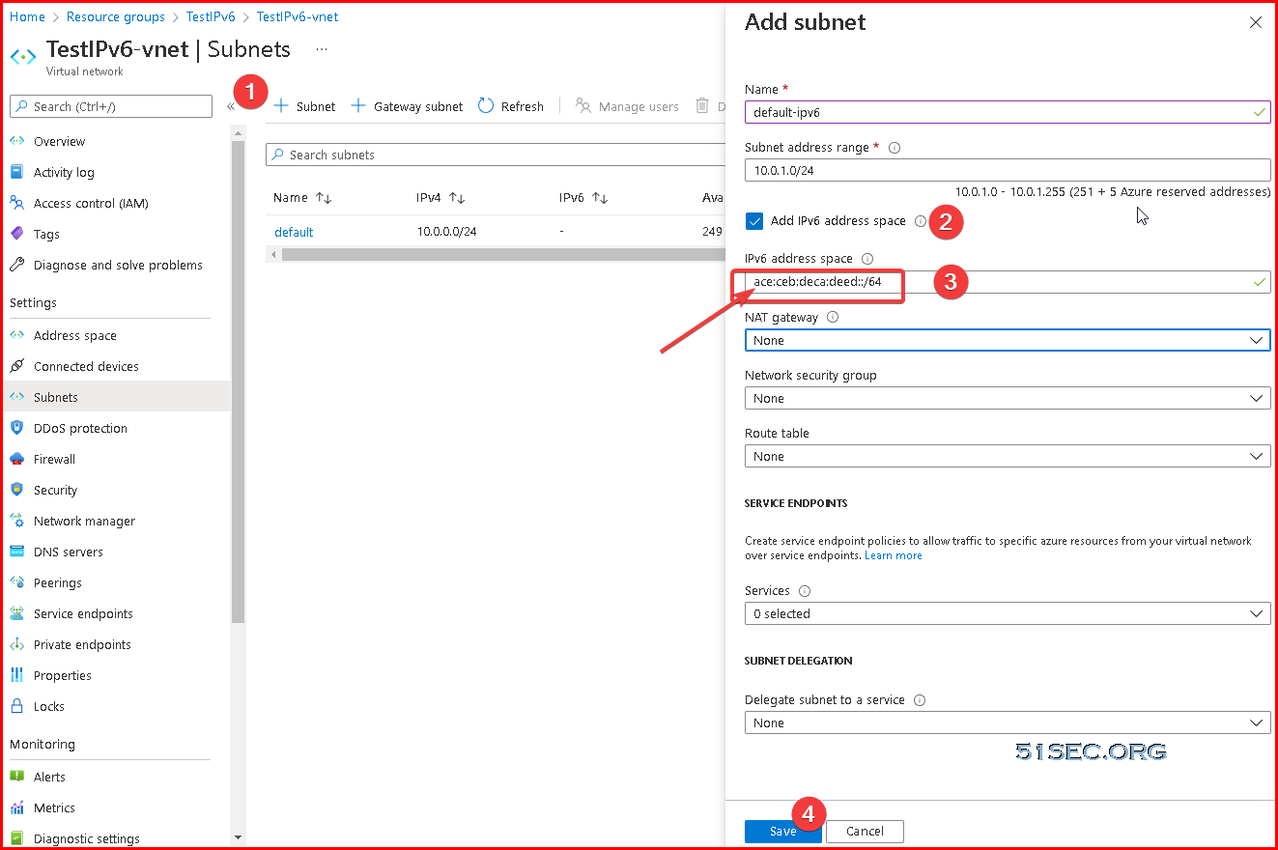Screen dimensions: 1278x850
Task: Click the Security shield icon in sidebar
Action: tap(16, 490)
